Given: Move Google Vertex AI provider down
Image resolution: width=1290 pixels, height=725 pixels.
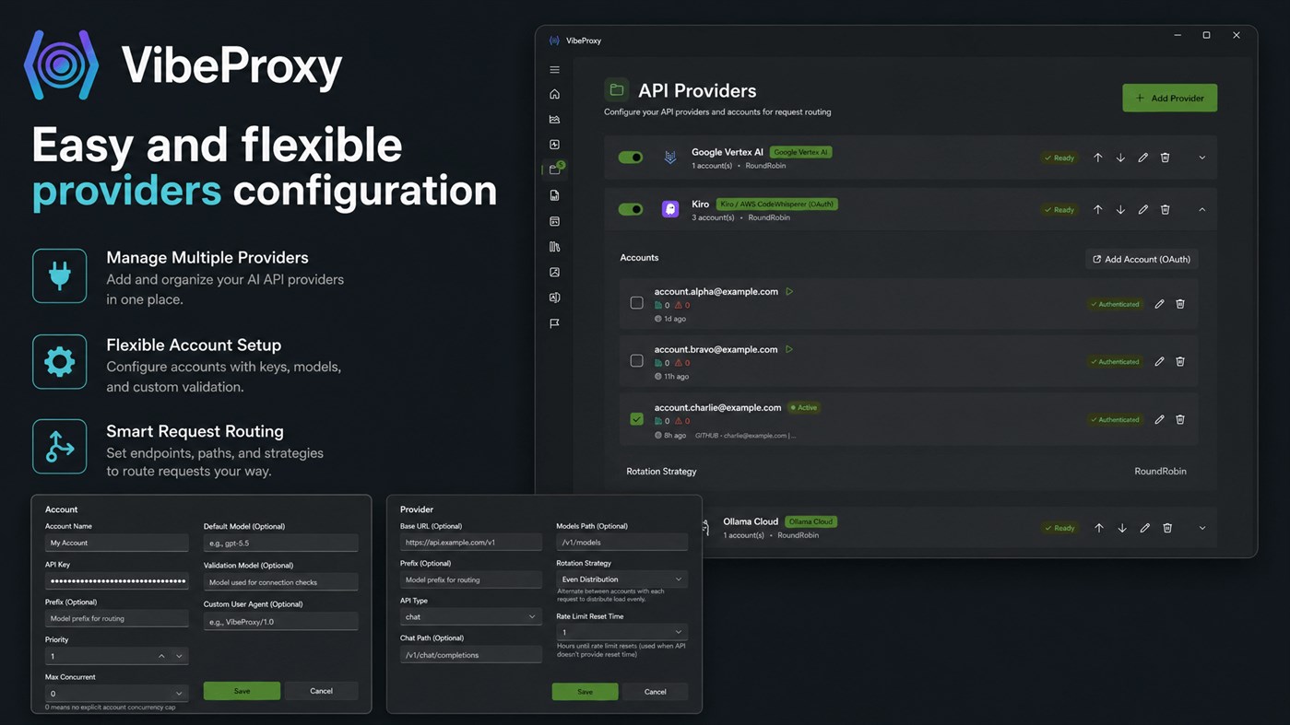Looking at the screenshot, I should [1120, 158].
